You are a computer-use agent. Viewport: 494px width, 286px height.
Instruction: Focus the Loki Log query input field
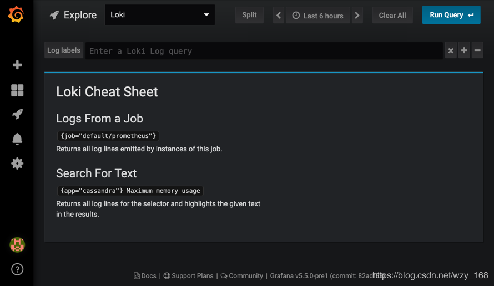[x=264, y=51]
